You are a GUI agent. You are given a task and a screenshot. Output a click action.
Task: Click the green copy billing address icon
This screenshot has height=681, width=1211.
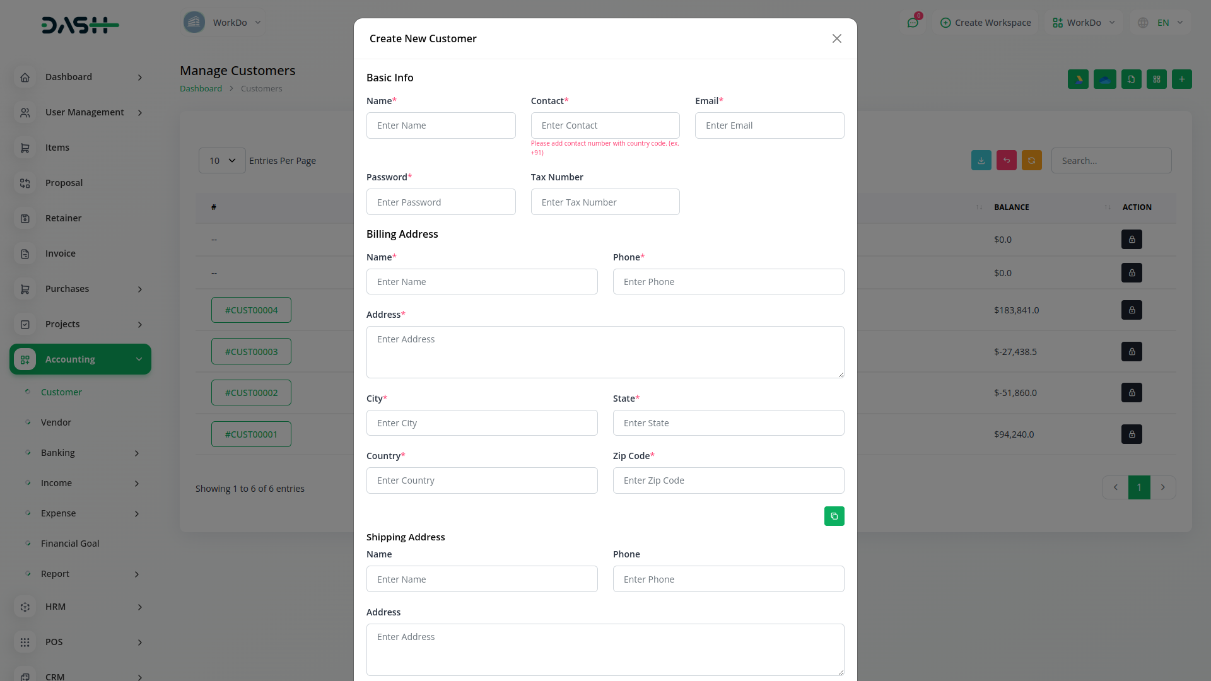[x=834, y=516]
